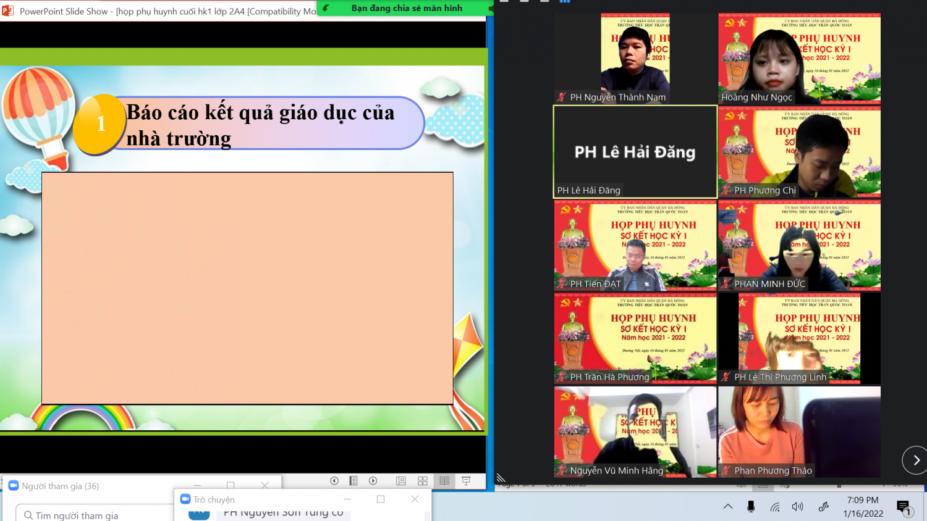Screen dimensions: 927x521
Task: Click the peach content box on slide
Action: tap(247, 288)
